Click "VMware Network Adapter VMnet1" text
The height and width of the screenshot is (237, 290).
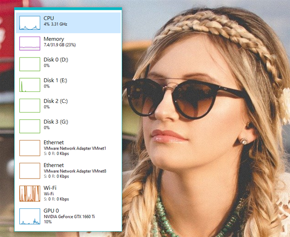point(75,148)
